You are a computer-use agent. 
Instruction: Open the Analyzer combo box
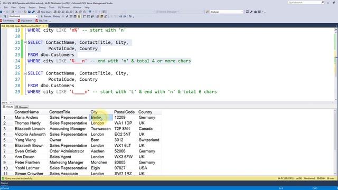tap(227, 12)
